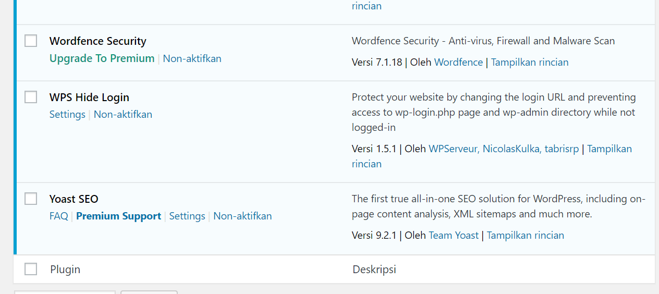Click the Yoast SEO plugin name
Image resolution: width=659 pixels, height=294 pixels.
74,199
